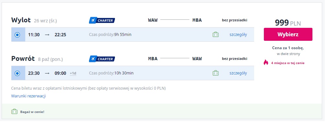
Task: Open the Warunki rezerwacji link
Action: (28, 96)
